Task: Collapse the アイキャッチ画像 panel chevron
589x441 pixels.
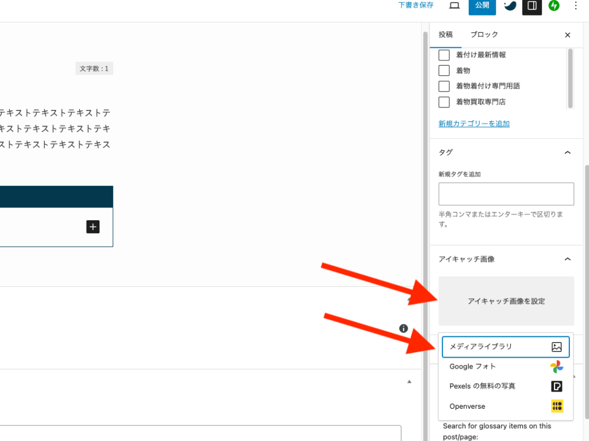Action: 568,259
